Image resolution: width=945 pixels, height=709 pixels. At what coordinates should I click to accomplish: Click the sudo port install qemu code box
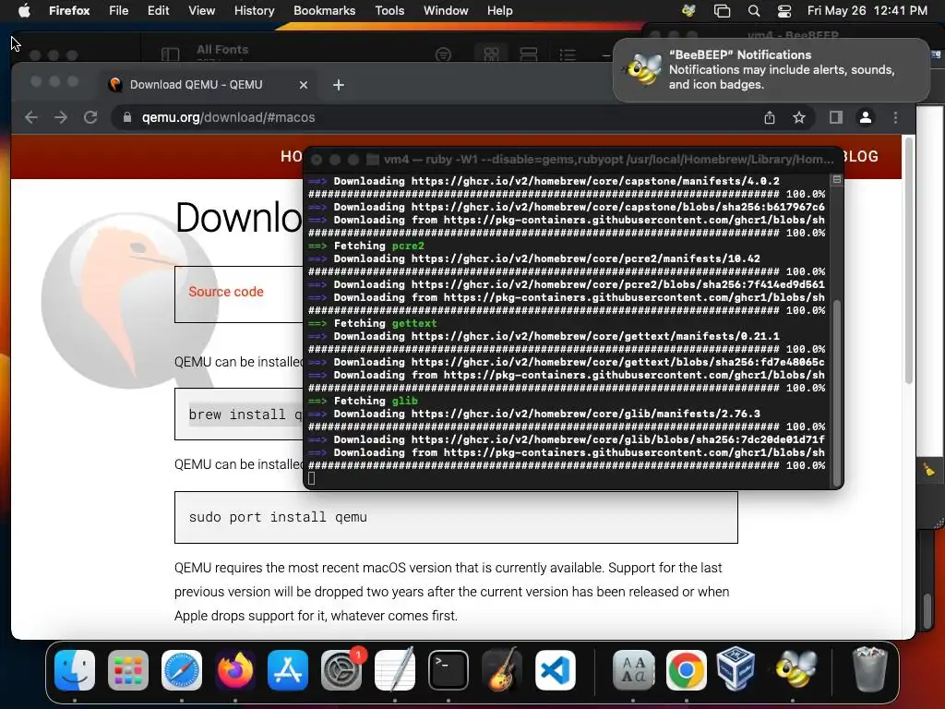coord(456,517)
